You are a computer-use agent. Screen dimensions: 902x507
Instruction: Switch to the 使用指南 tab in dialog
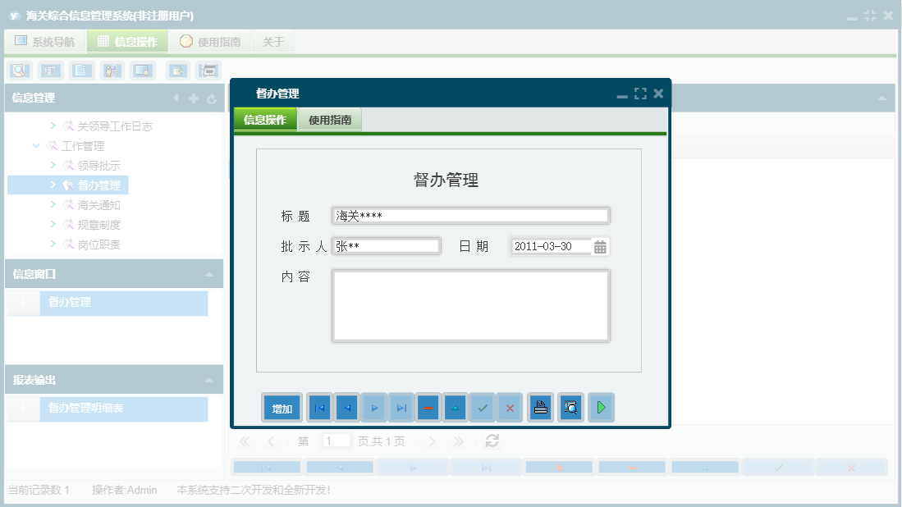[x=329, y=118]
